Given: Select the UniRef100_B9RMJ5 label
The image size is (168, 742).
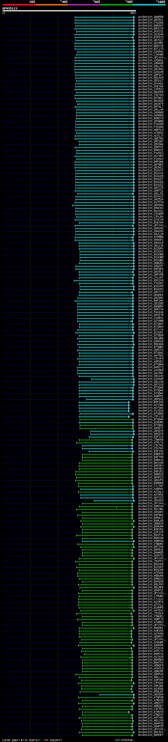Looking at the screenshot, I should click(x=150, y=455).
